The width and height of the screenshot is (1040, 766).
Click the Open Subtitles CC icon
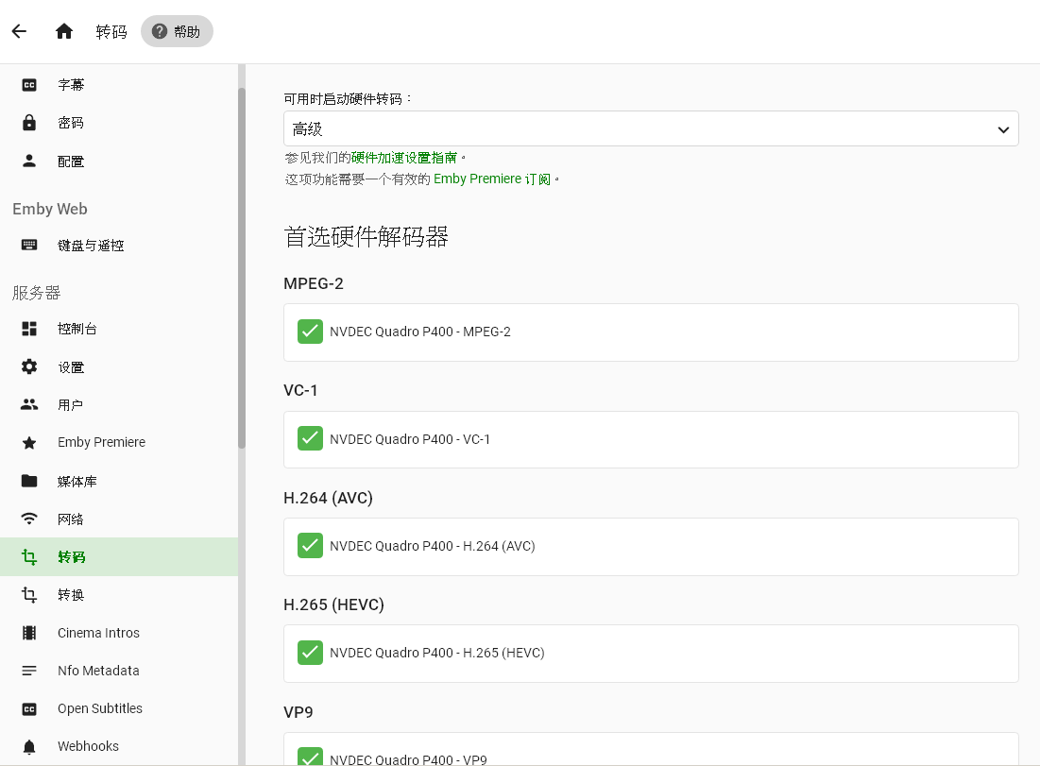29,709
